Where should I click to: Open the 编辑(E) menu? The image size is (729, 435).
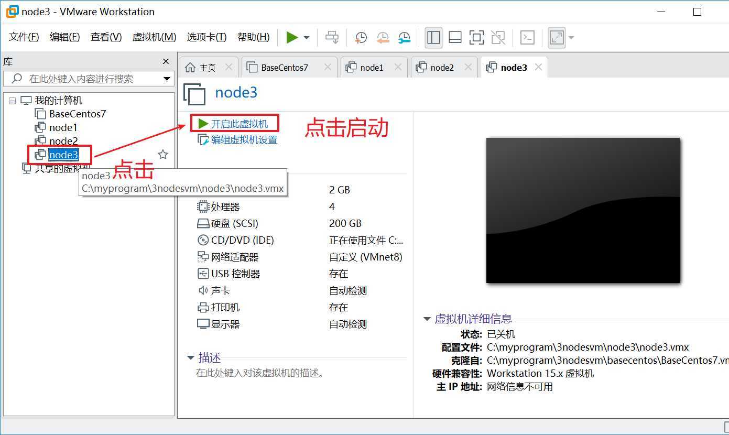pos(65,37)
